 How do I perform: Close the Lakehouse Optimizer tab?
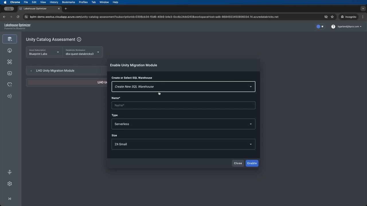(x=59, y=9)
